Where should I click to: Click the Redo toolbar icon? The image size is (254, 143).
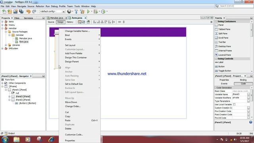[34, 12]
